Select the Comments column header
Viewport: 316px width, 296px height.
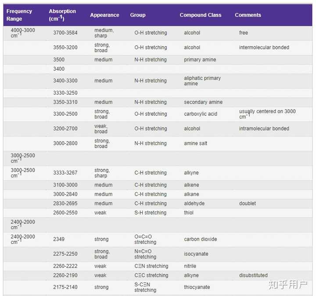(248, 15)
